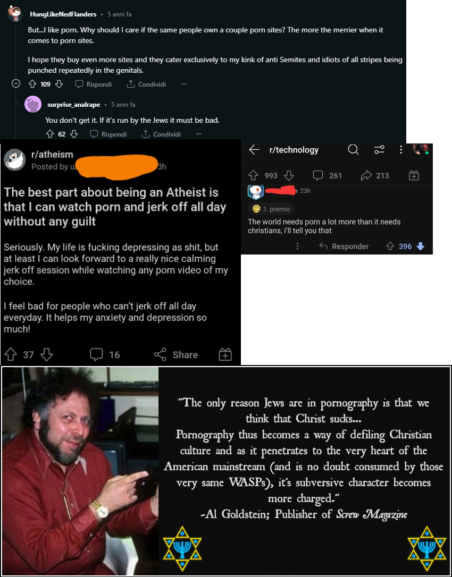Open the three-dot menu beside first Condividi

tap(184, 84)
